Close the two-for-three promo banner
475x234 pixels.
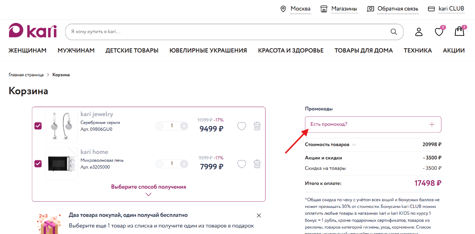[x=259, y=215]
